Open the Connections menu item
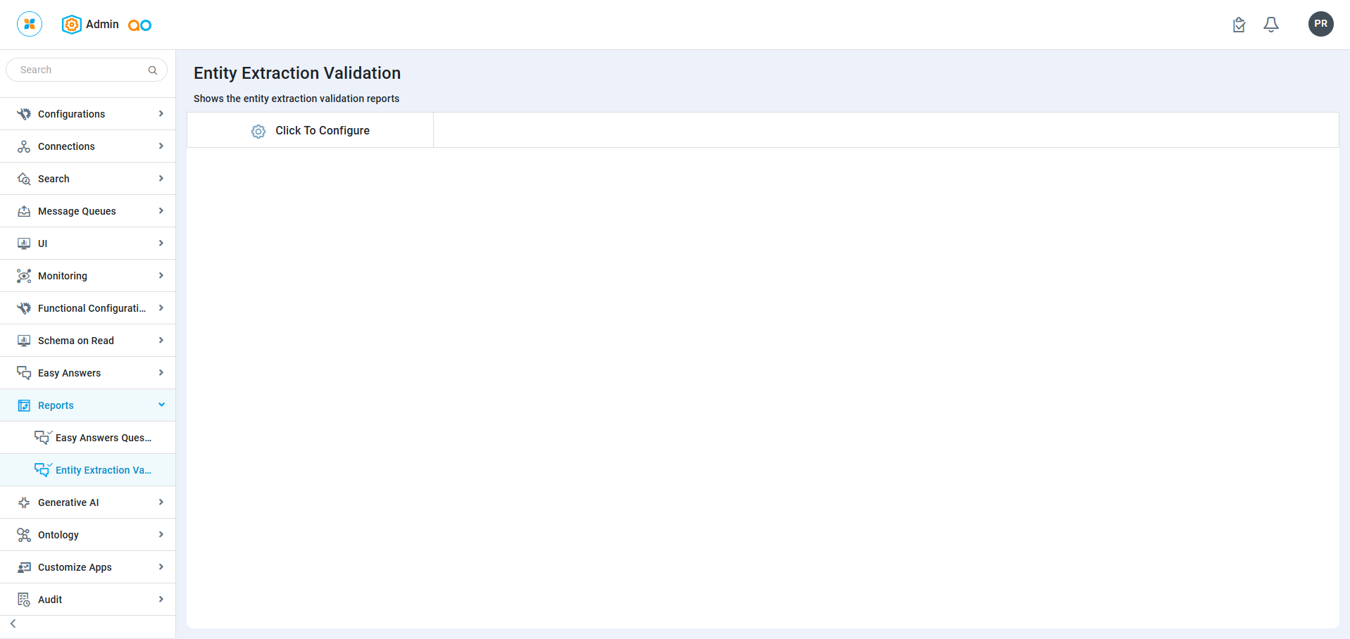 [66, 146]
